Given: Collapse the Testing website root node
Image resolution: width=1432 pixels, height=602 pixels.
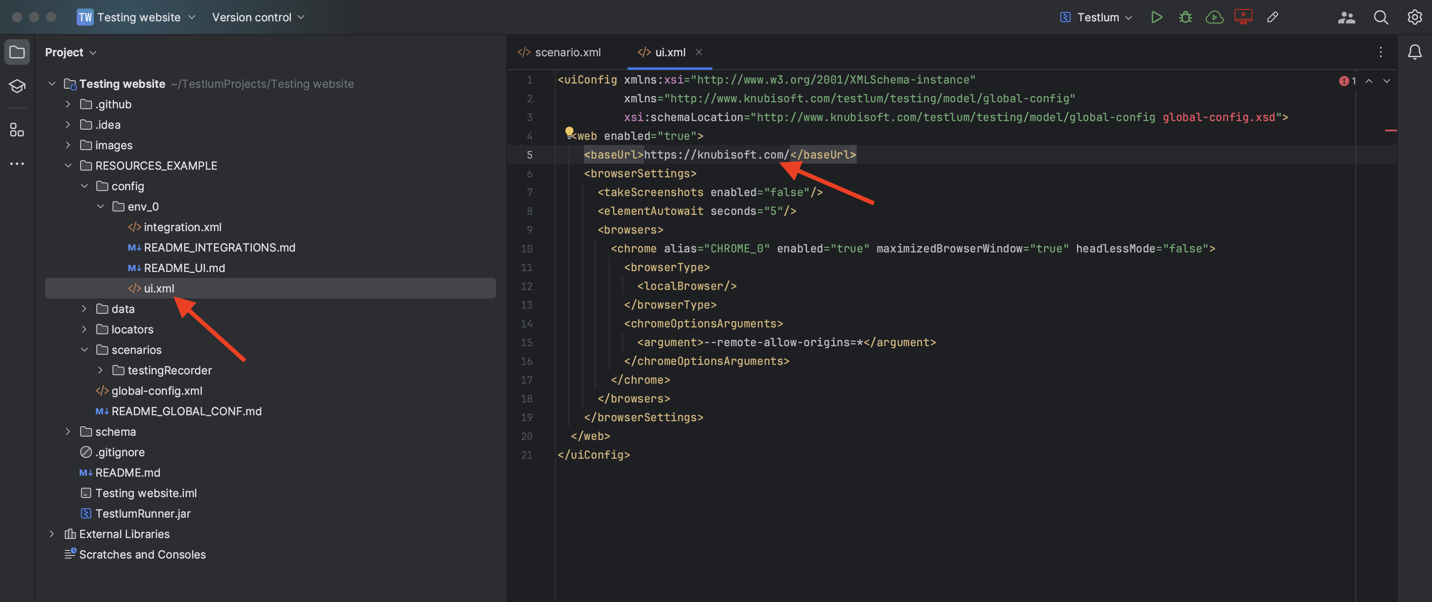Looking at the screenshot, I should (x=52, y=84).
